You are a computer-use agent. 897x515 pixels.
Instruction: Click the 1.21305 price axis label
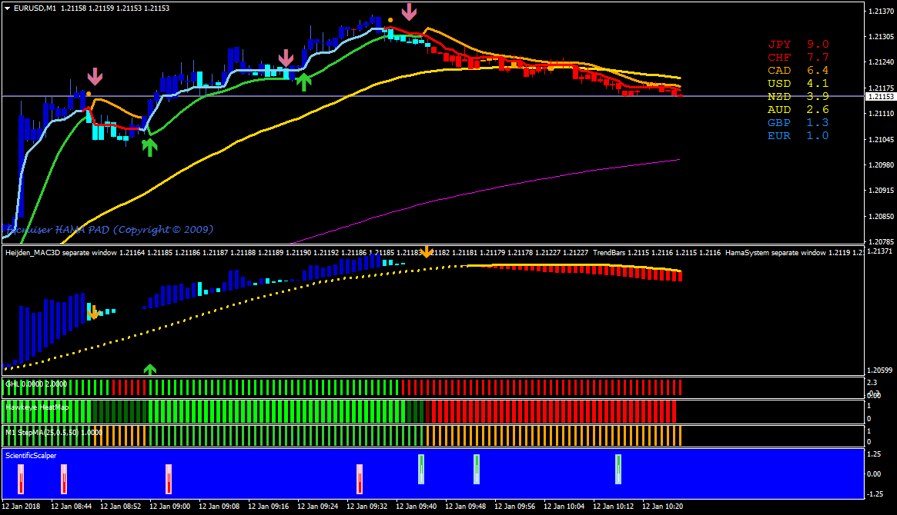coord(881,37)
